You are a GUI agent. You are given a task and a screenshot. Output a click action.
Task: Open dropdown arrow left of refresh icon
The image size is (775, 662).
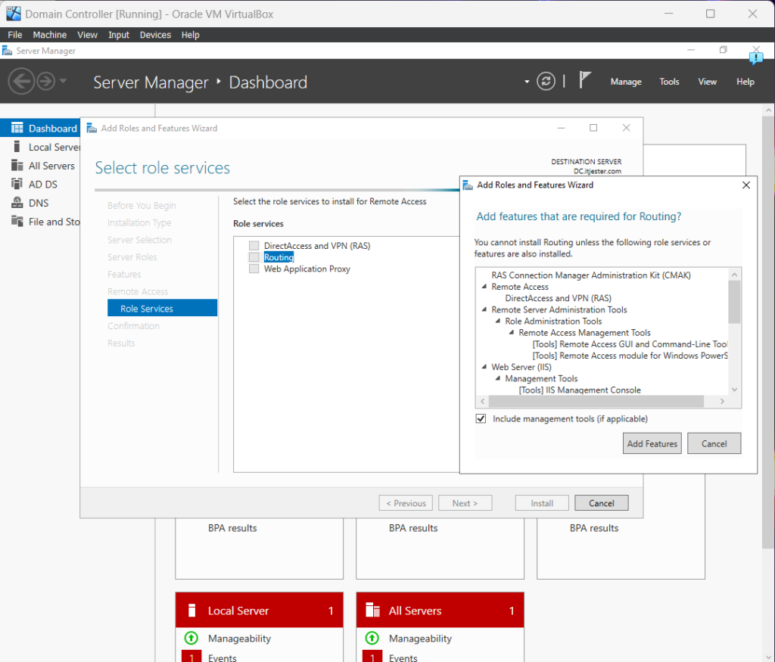[527, 82]
